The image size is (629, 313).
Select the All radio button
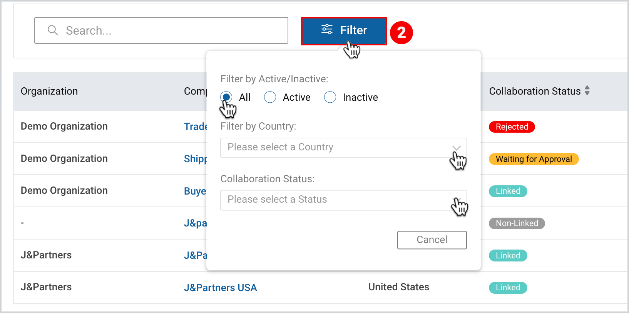click(x=226, y=97)
